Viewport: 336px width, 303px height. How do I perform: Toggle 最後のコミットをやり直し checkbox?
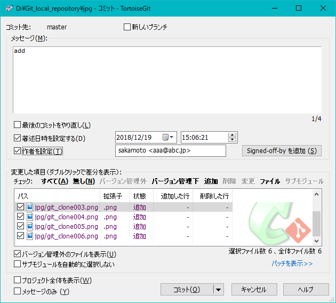point(17,125)
